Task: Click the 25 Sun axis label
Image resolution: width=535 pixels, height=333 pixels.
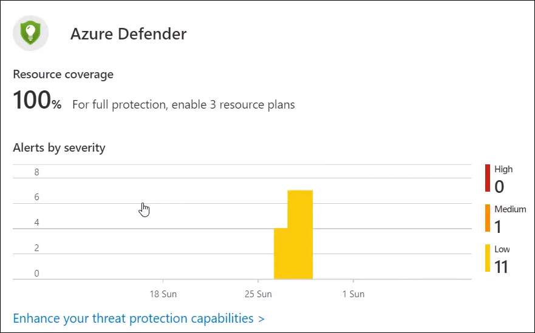Action: 258,294
